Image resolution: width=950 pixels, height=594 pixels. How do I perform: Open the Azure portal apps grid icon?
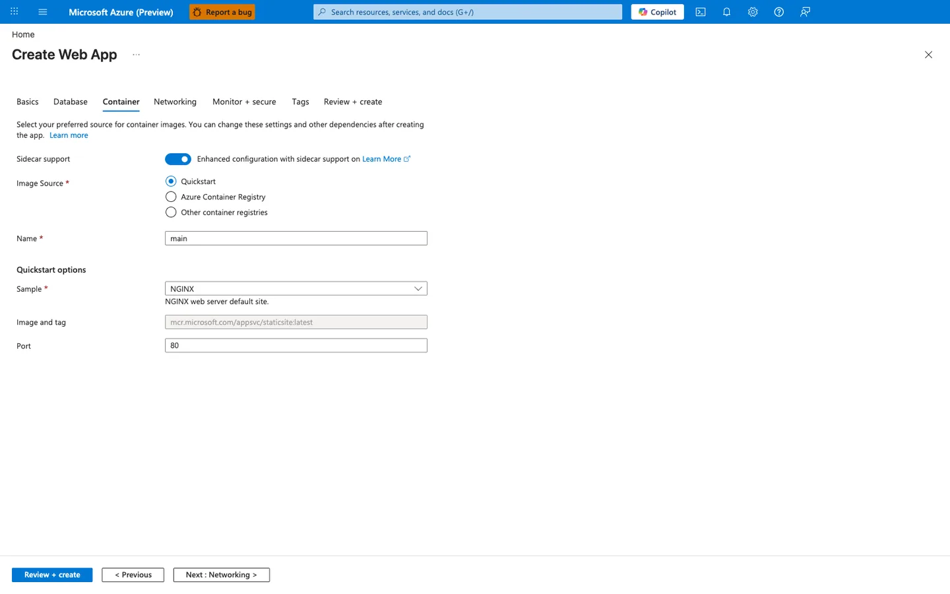click(x=14, y=12)
